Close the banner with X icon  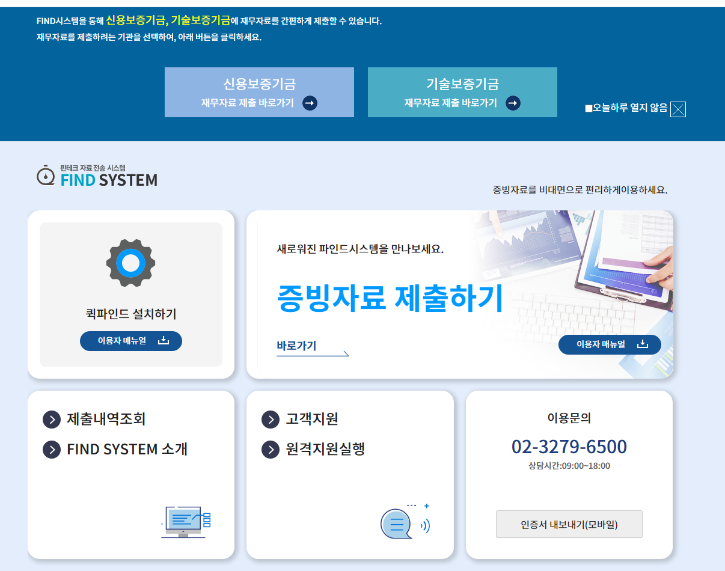[x=678, y=109]
